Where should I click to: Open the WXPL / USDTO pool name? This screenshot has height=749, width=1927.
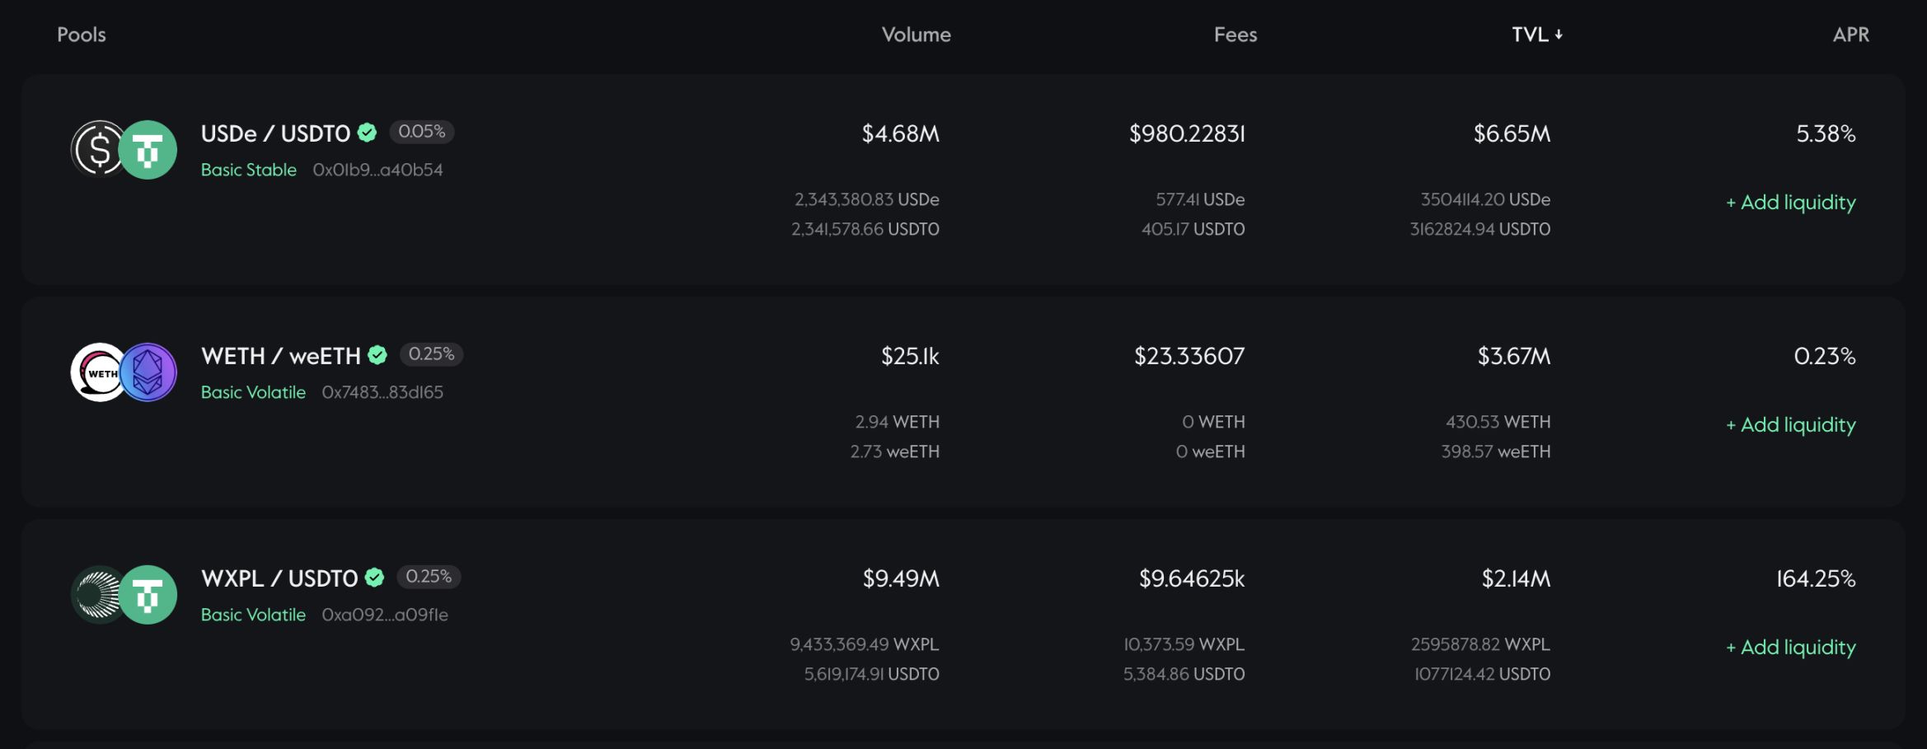click(x=279, y=578)
